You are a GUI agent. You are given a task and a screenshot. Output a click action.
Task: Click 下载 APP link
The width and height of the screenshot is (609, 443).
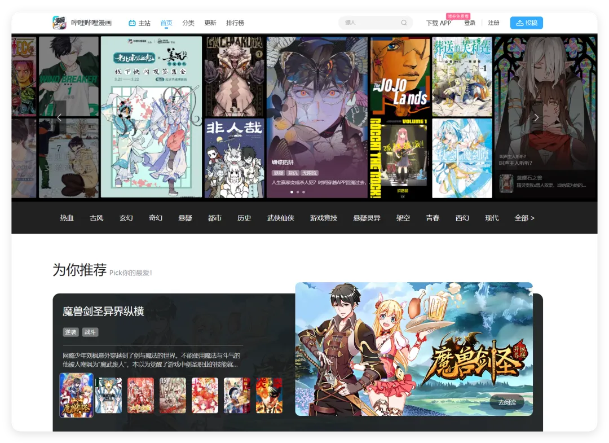[439, 23]
